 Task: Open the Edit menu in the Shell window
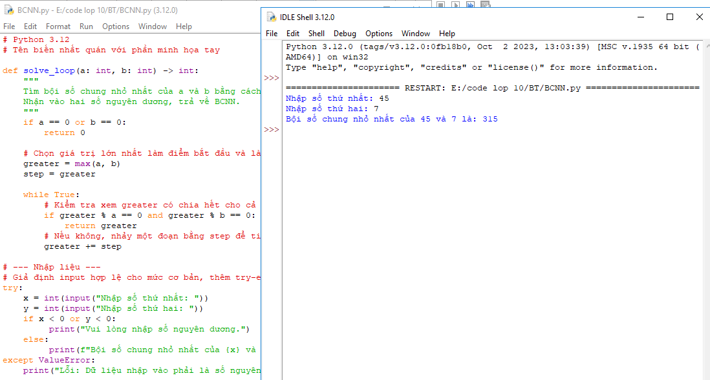pyautogui.click(x=293, y=33)
